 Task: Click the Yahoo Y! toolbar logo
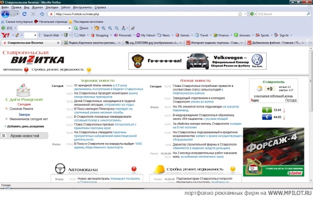pos(5,35)
